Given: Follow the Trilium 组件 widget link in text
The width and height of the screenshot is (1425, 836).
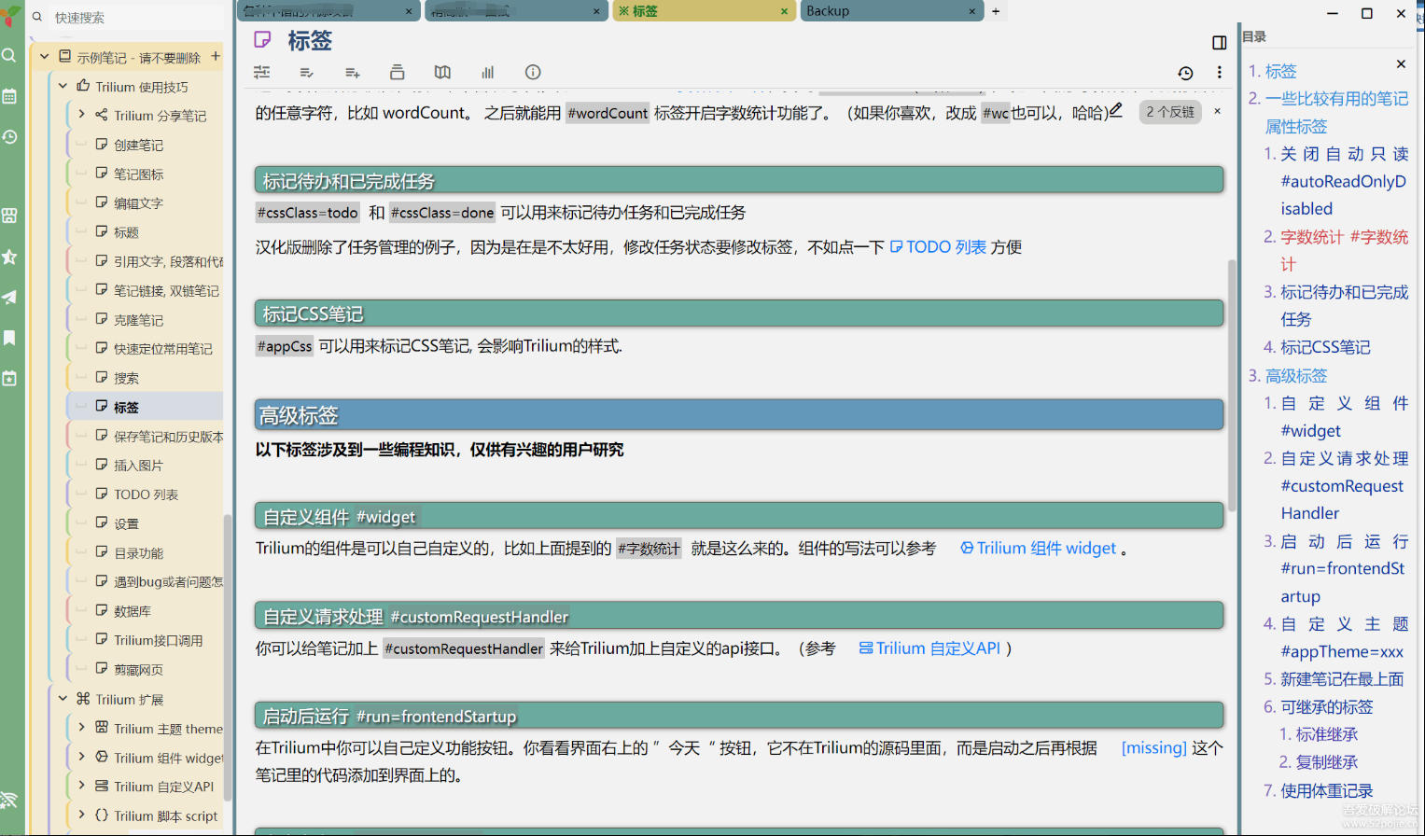Looking at the screenshot, I should tap(1038, 549).
